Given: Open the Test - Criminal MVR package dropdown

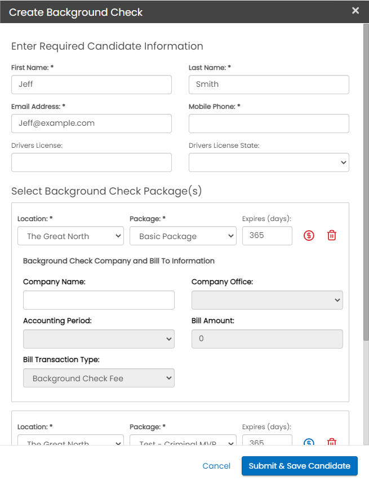Looking at the screenshot, I should pyautogui.click(x=183, y=440).
